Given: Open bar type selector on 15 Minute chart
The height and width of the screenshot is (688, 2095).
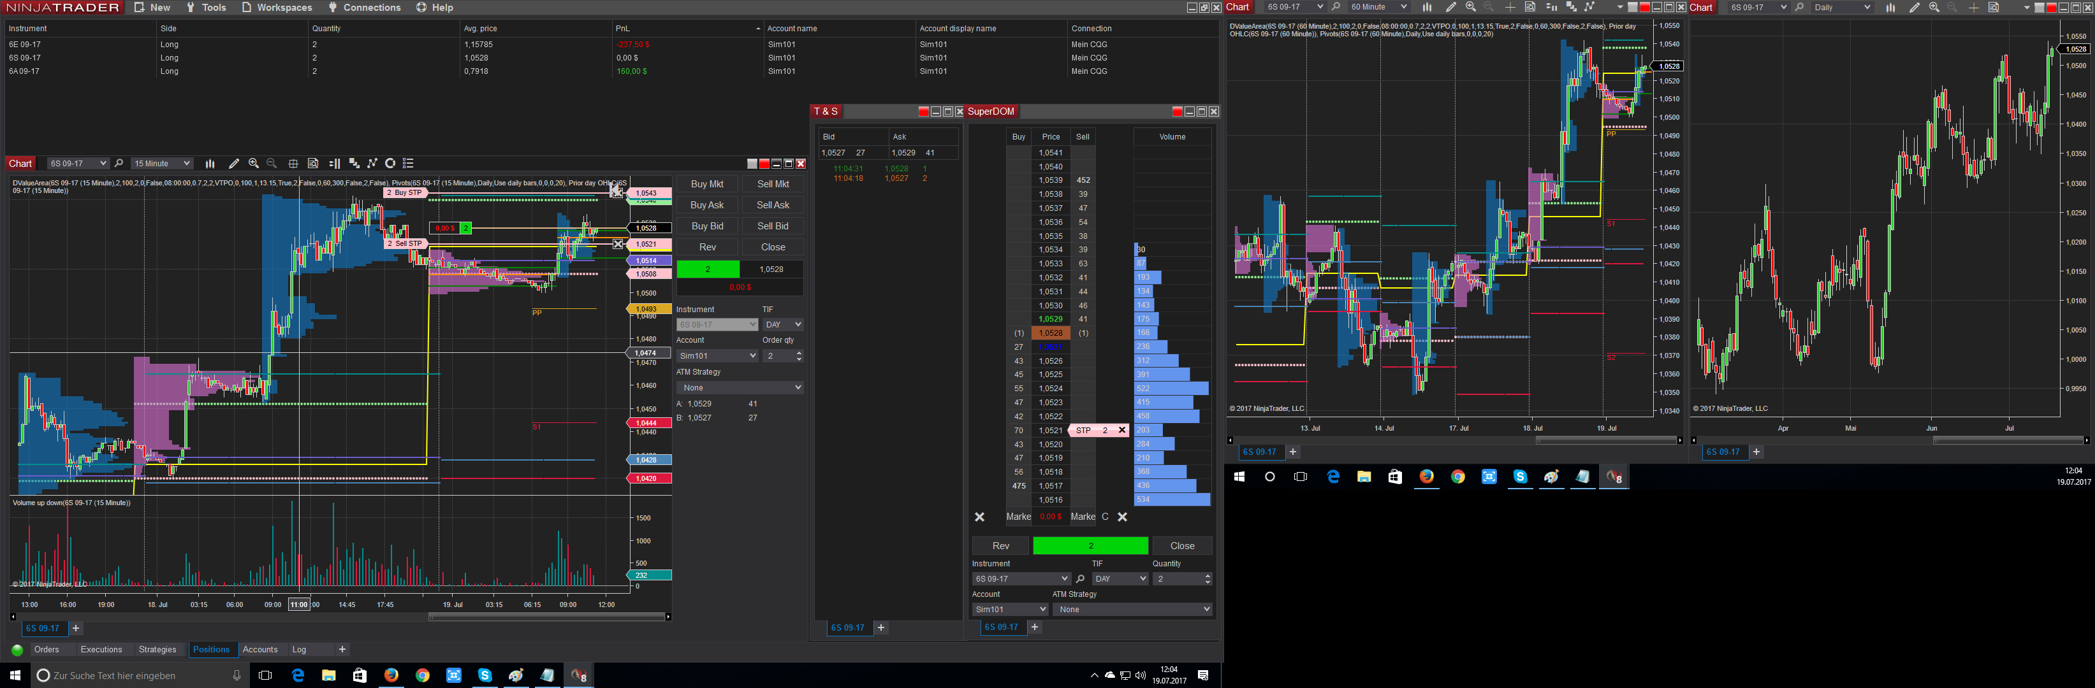Looking at the screenshot, I should point(210,163).
